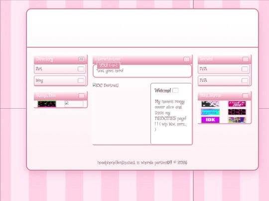The height and width of the screenshot is (201, 269).
Task: Click the Mini_Shrine header box
Action: tap(245, 96)
